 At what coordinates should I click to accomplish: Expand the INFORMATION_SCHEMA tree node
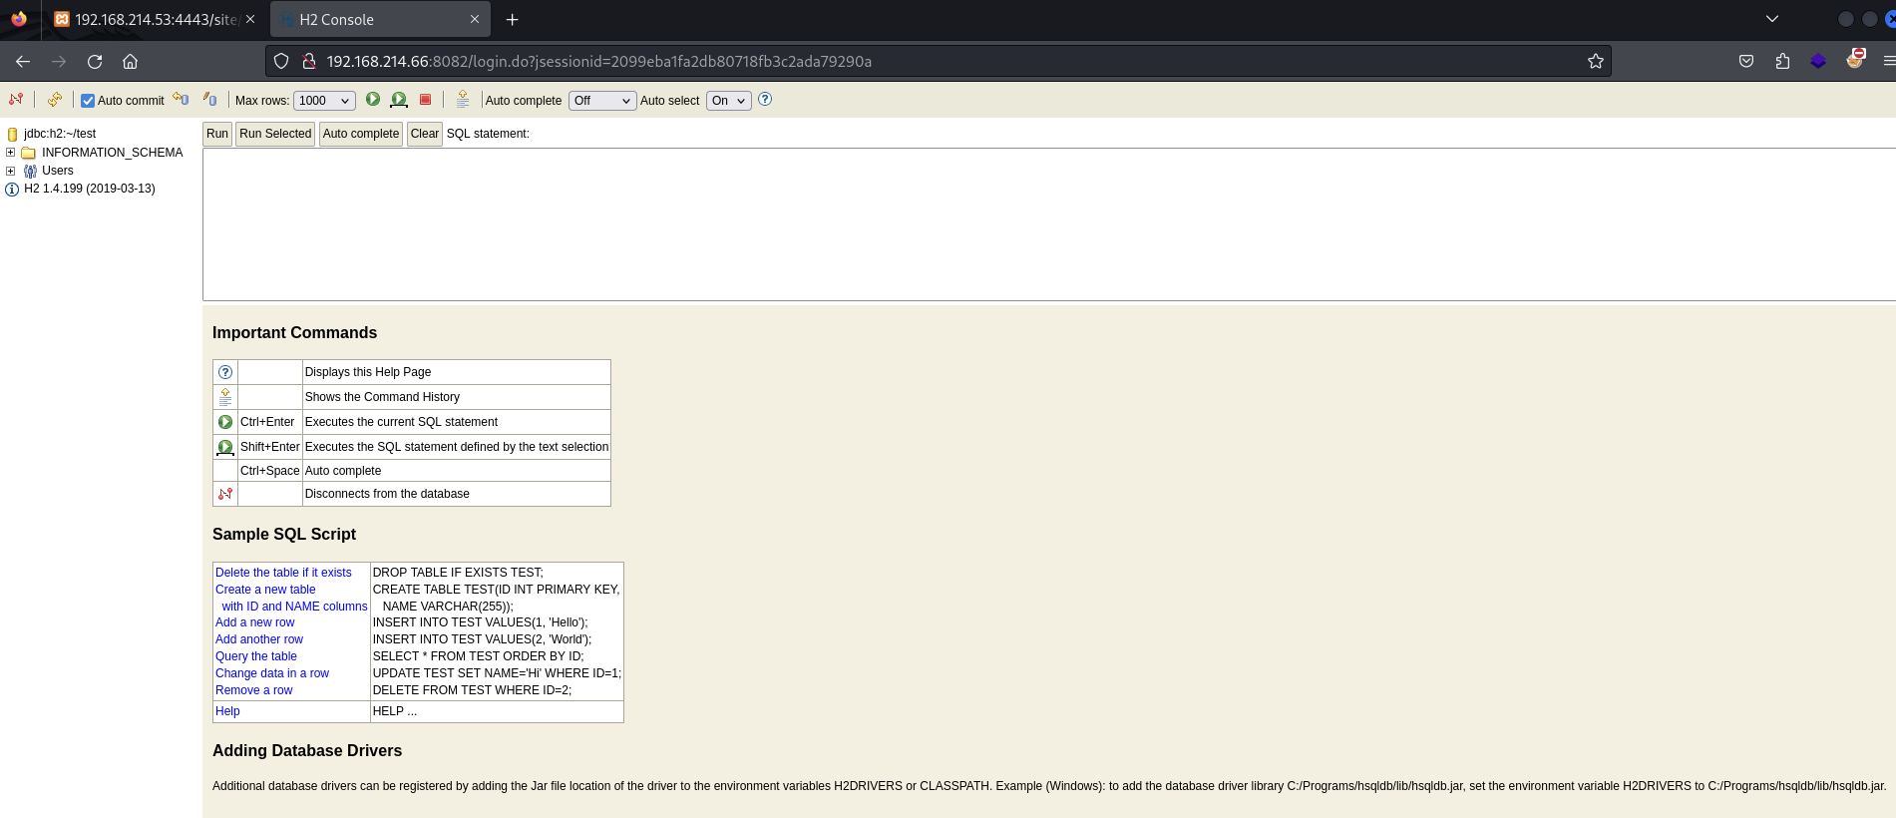point(10,153)
